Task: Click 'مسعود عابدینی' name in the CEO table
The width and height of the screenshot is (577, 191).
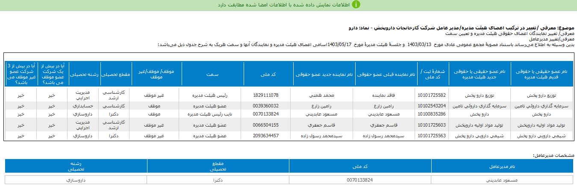Action: click(502, 180)
